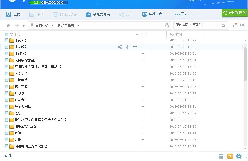Click the folder icon for 第五元素
Viewport: 248px width, 161px height.
(11, 87)
